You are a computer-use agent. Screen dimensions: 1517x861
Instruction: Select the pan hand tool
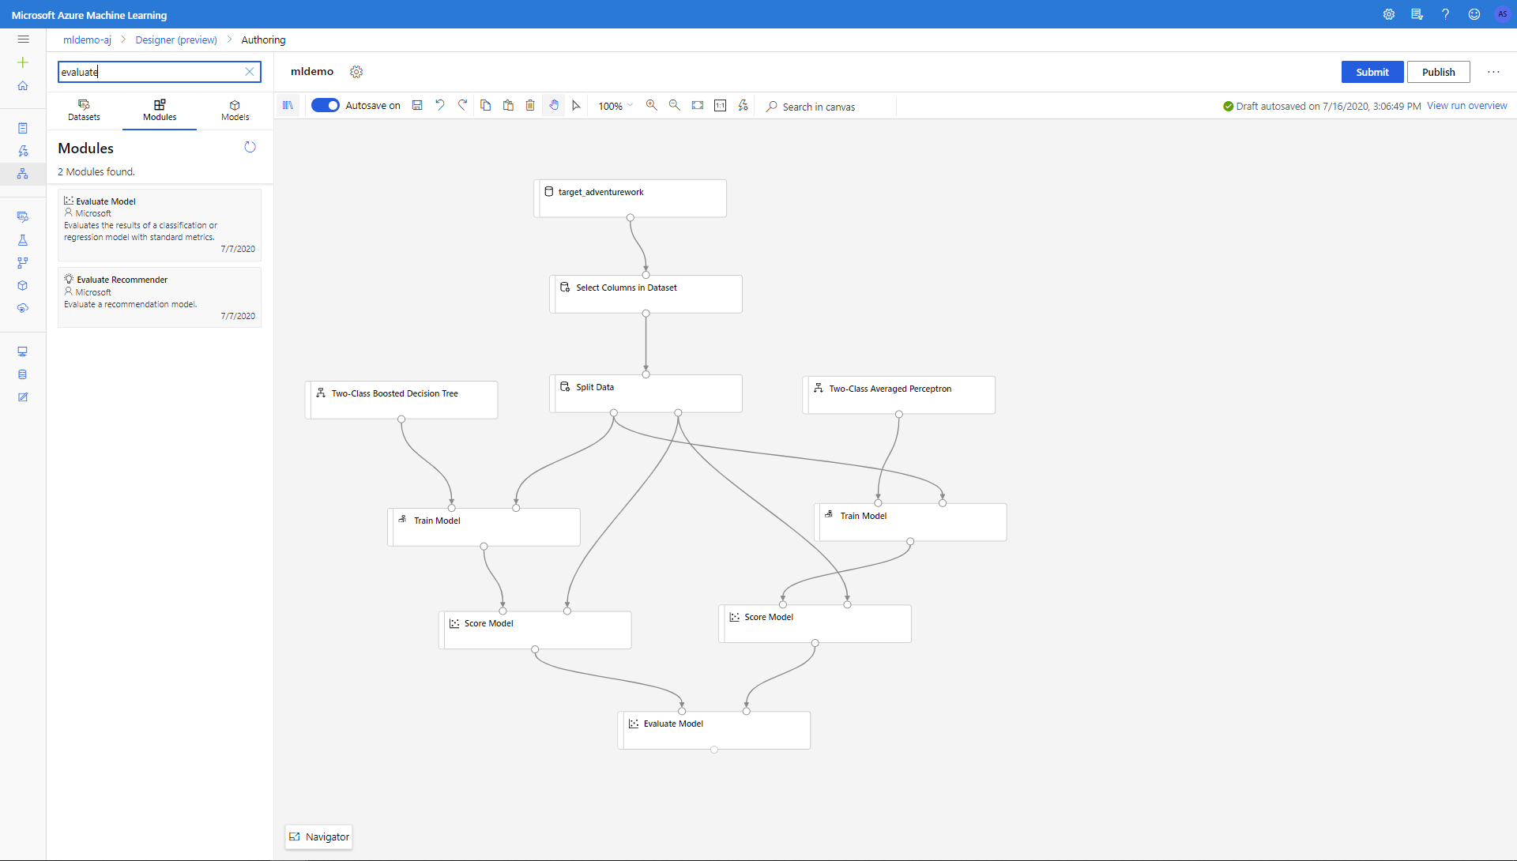[x=554, y=105]
